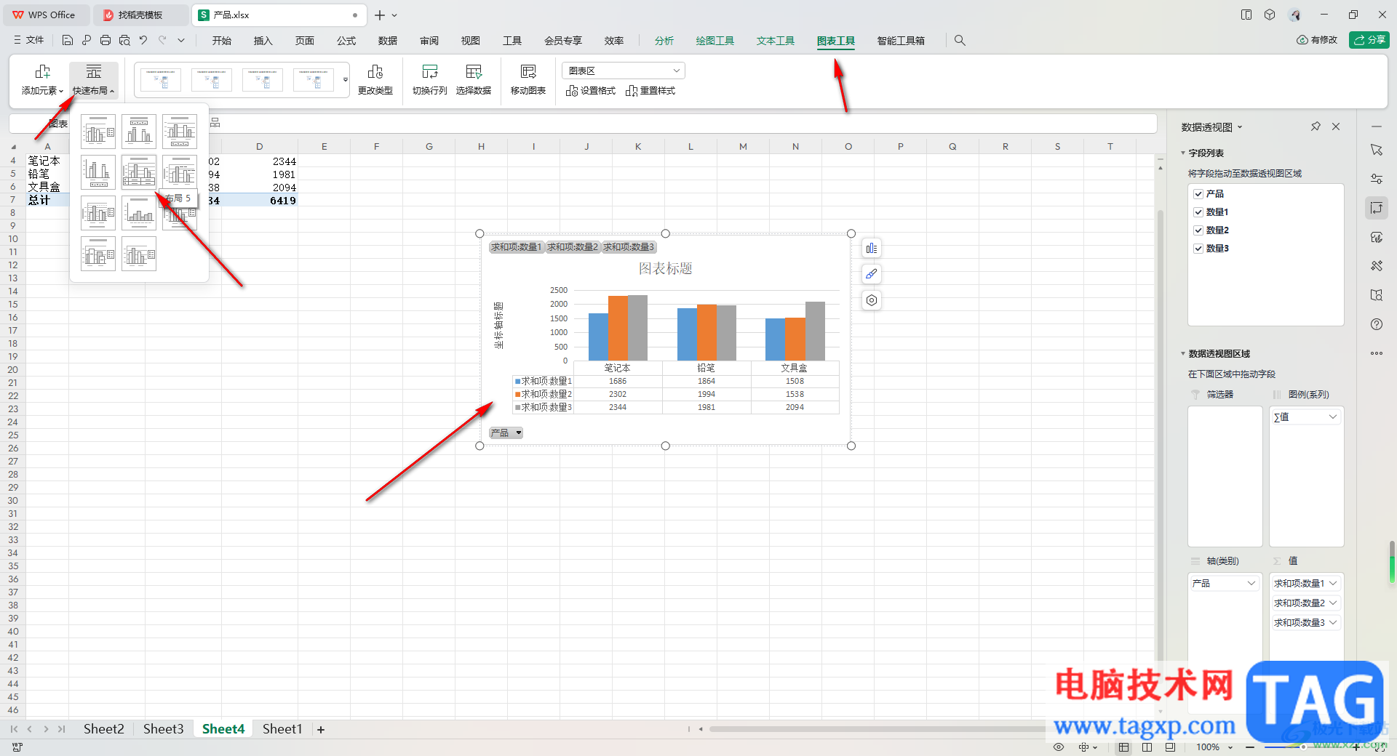The width and height of the screenshot is (1397, 756).
Task: Click chart elements button beside the chart
Action: pos(871,249)
